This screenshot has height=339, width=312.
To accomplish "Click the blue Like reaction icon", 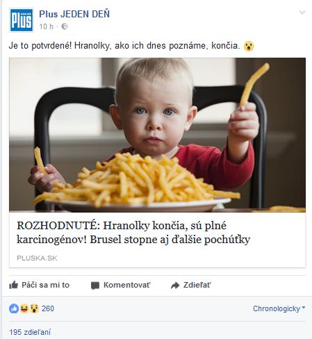I will (x=14, y=308).
